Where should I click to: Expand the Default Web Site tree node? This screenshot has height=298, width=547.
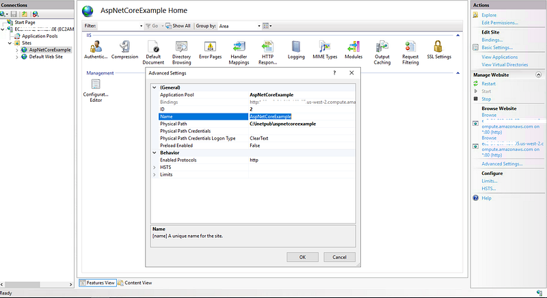(x=16, y=57)
